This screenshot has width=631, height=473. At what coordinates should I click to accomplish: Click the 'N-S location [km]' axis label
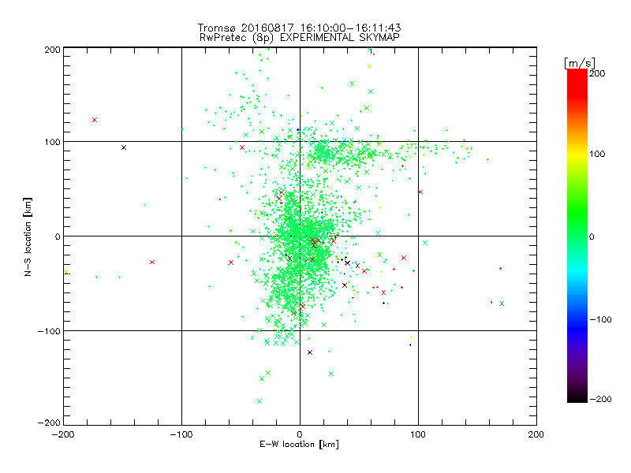pos(28,236)
